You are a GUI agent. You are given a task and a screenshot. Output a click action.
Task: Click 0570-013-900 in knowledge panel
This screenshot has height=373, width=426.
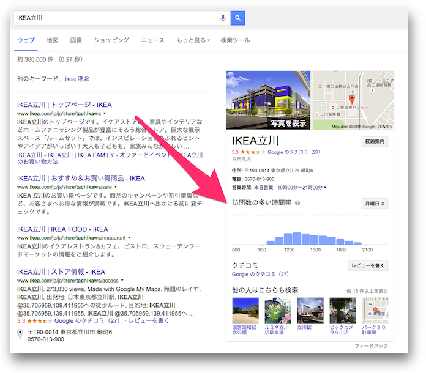click(260, 179)
